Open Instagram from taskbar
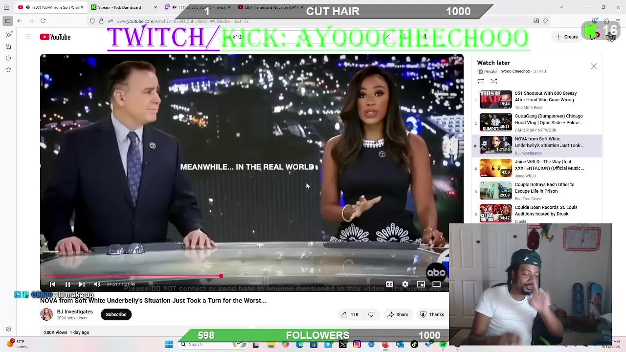Image resolution: width=626 pixels, height=352 pixels. tap(357, 345)
